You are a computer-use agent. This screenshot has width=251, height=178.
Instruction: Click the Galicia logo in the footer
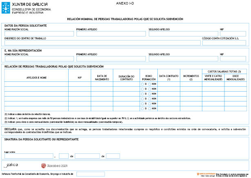[x=11, y=165]
